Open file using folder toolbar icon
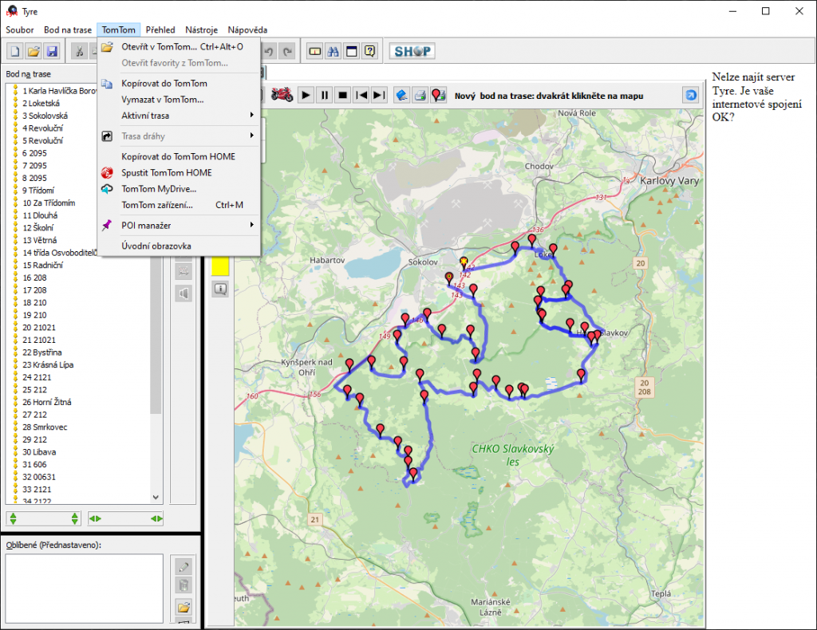Viewport: 817px width, 630px height. point(34,51)
